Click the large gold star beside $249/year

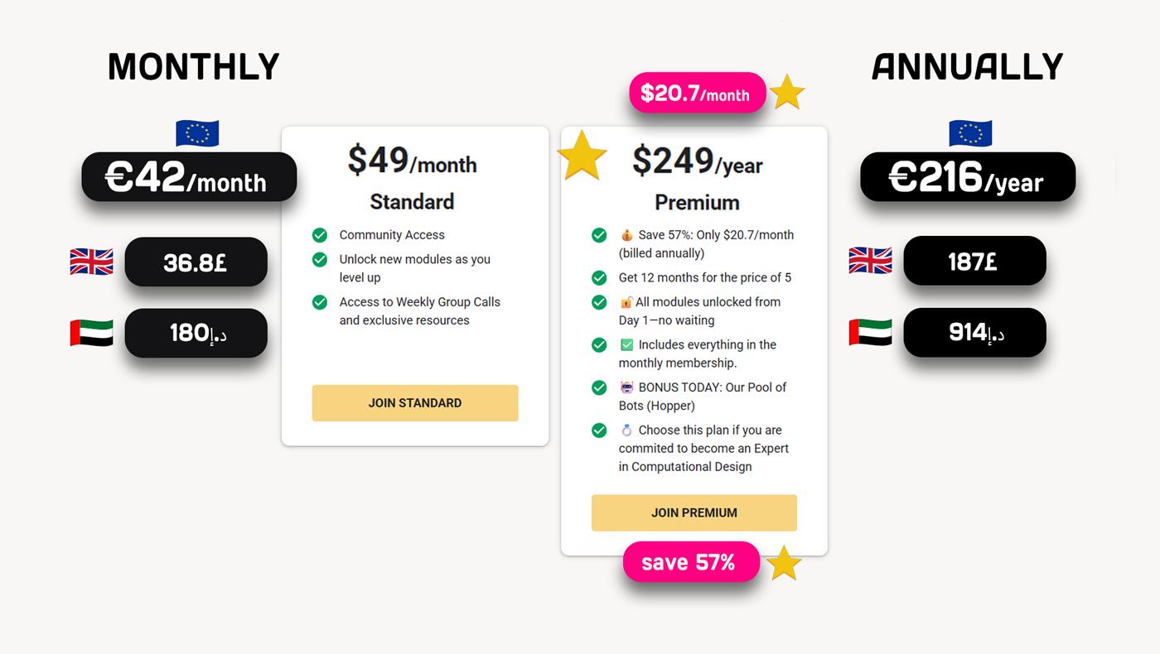point(582,155)
